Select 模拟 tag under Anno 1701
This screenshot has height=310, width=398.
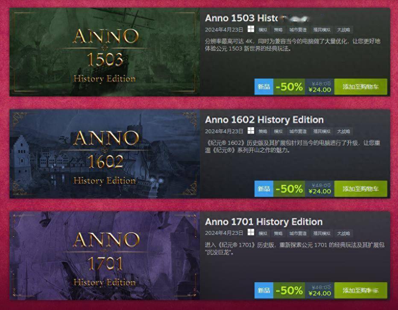tap(263, 233)
